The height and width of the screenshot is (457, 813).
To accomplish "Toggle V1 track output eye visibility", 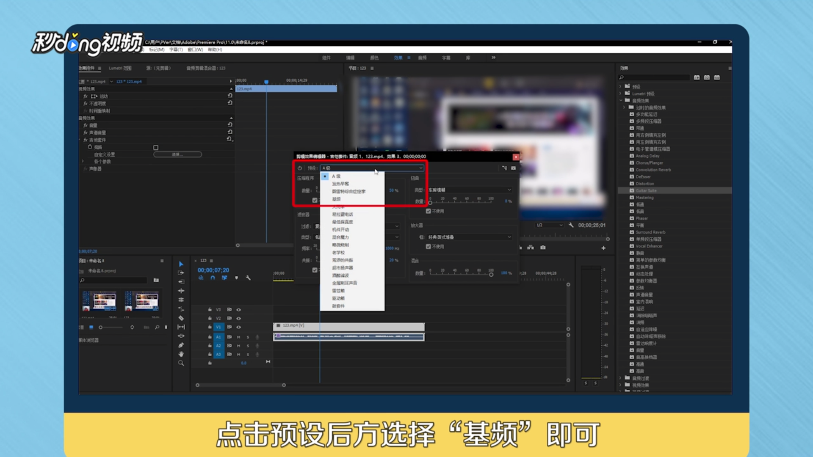I will (239, 327).
